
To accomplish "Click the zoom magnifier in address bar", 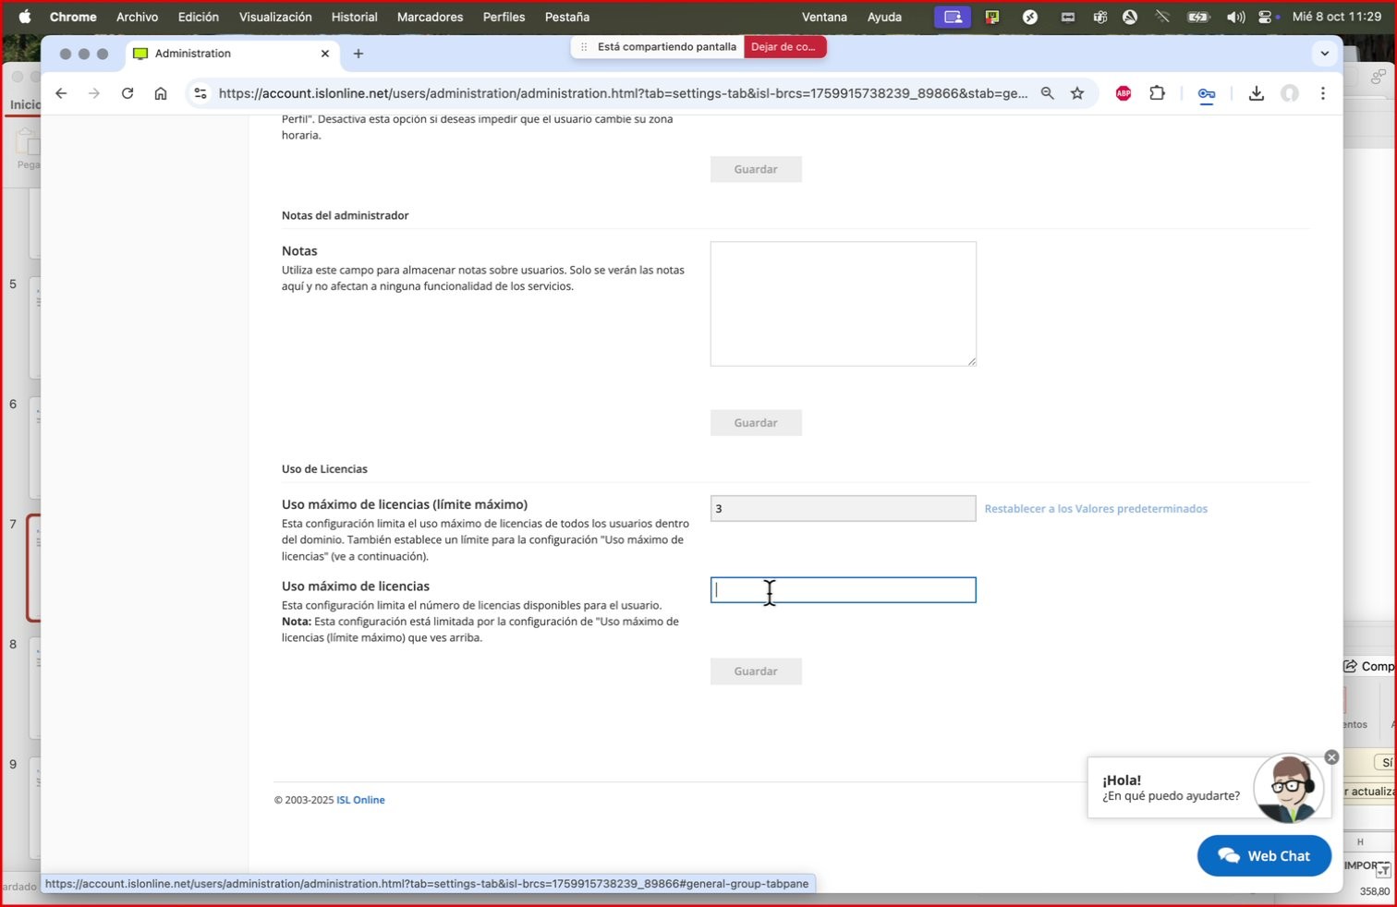I will pyautogui.click(x=1047, y=93).
